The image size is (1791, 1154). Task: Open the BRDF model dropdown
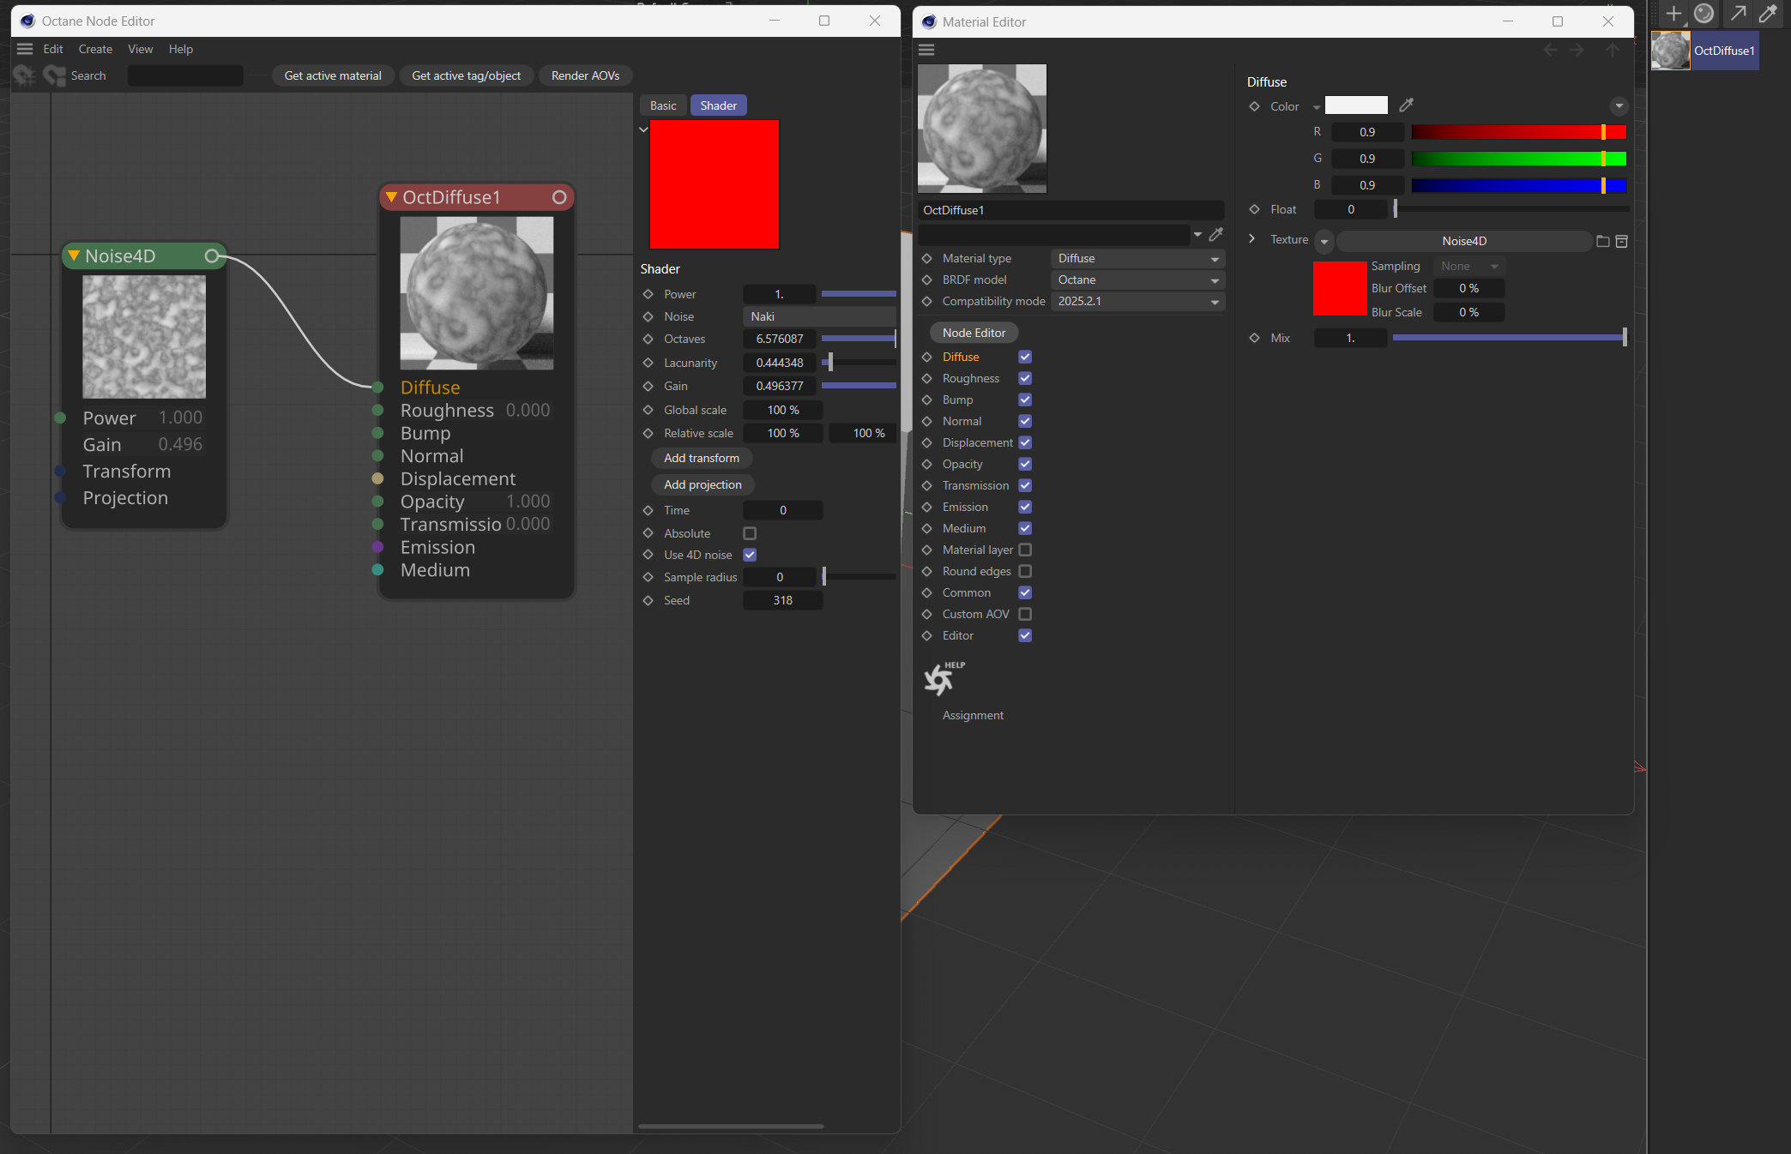click(1137, 279)
